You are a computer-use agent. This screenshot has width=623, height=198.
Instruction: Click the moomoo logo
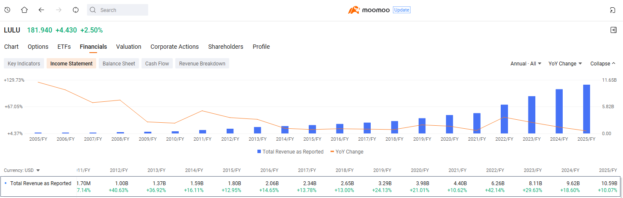pyautogui.click(x=369, y=10)
